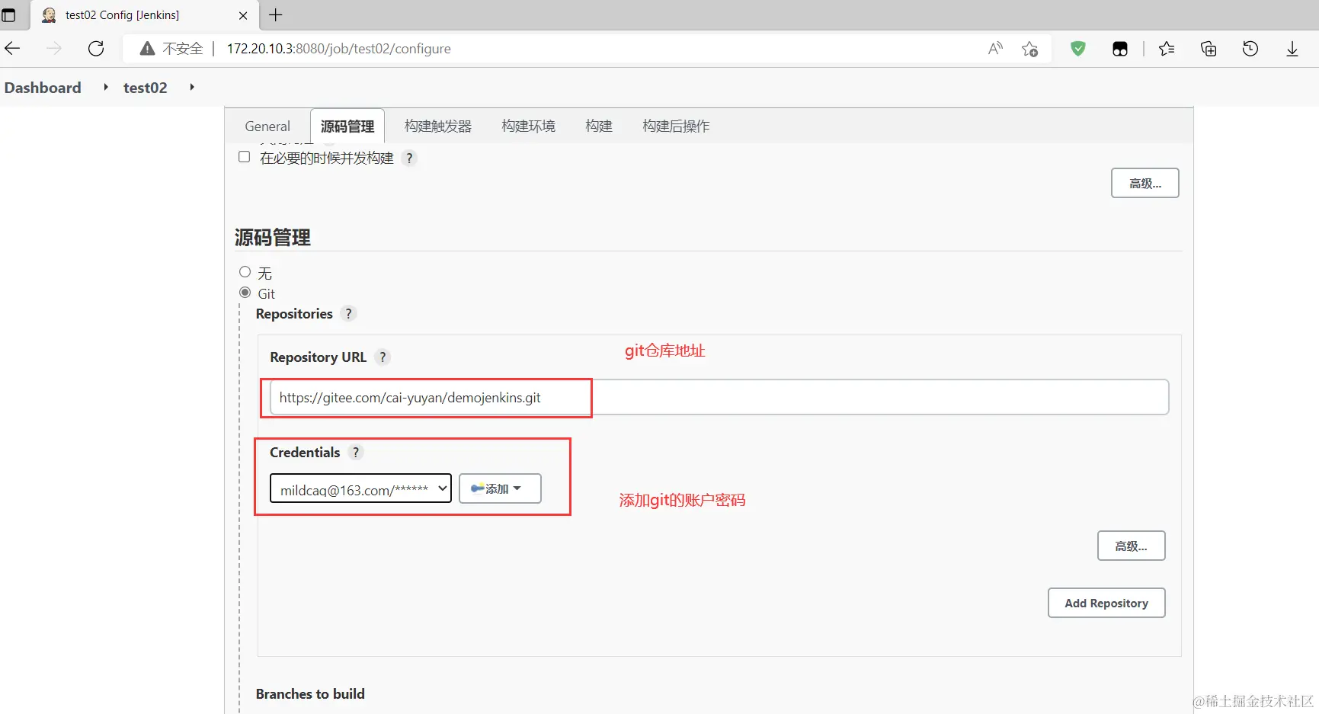Image resolution: width=1319 pixels, height=714 pixels.
Task: Click the 不安全 security label
Action: click(x=183, y=49)
